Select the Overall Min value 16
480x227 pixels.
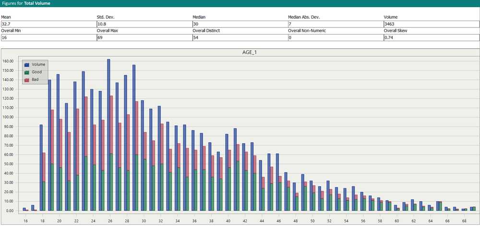tap(48, 37)
